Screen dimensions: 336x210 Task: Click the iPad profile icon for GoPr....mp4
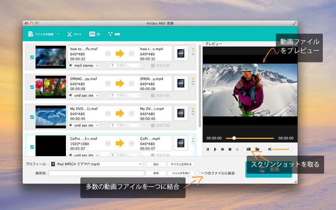click(x=181, y=143)
